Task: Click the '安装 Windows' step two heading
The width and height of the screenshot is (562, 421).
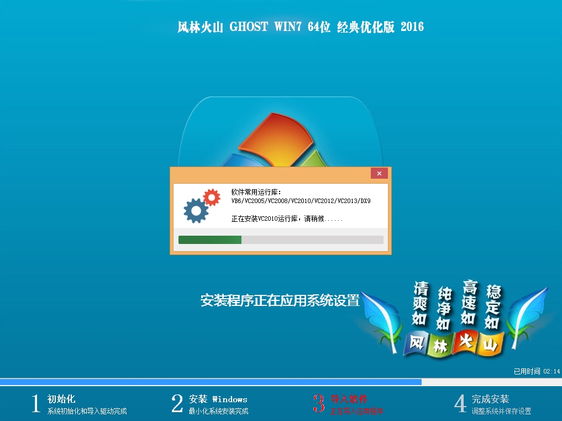Action: pyautogui.click(x=218, y=399)
